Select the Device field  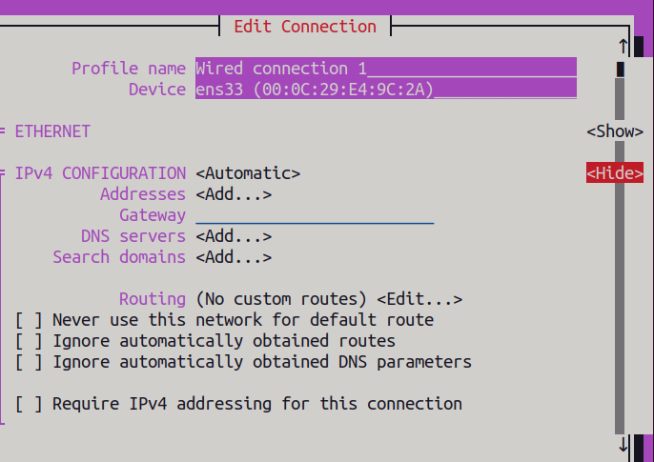coord(386,90)
